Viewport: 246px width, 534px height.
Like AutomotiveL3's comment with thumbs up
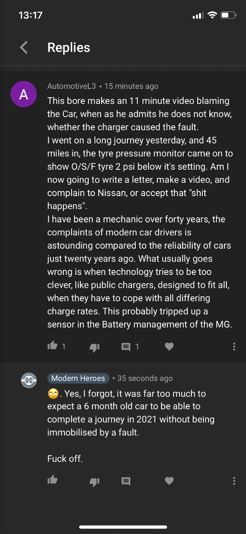coord(52,346)
